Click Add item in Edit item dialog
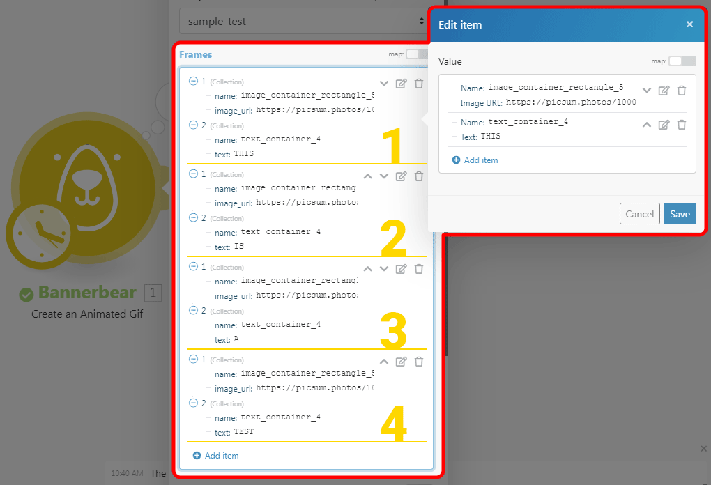Viewport: 711px width, 485px height. [475, 160]
